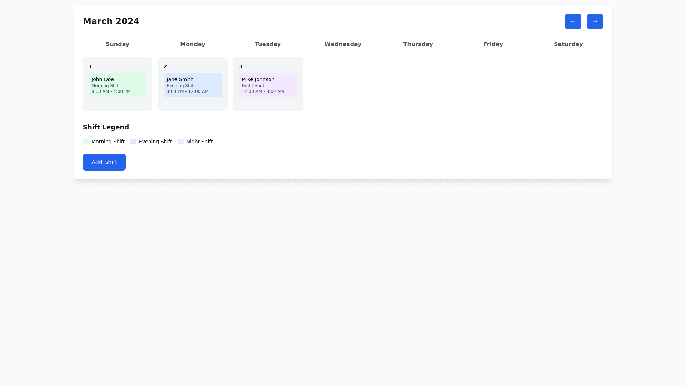Click the green Morning Shift legend swatch
This screenshot has height=386, width=686.
point(86,142)
